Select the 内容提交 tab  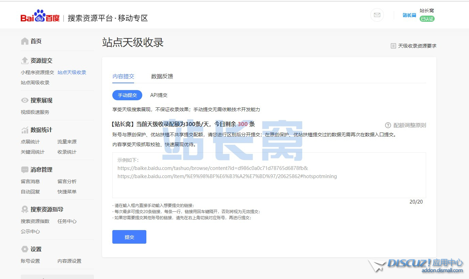(123, 76)
